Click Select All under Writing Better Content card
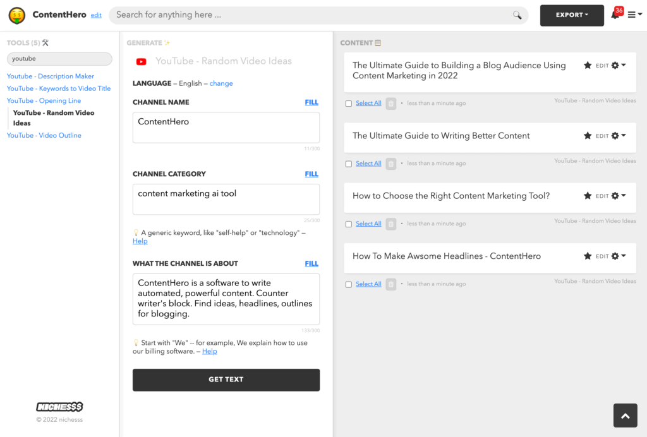 pos(368,164)
